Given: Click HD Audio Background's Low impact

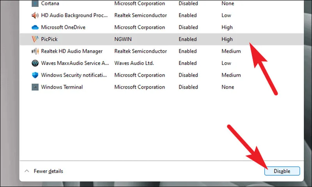Looking at the screenshot, I should pyautogui.click(x=227, y=15).
